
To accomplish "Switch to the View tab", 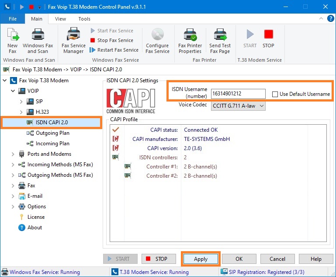I will pyautogui.click(x=60, y=19).
